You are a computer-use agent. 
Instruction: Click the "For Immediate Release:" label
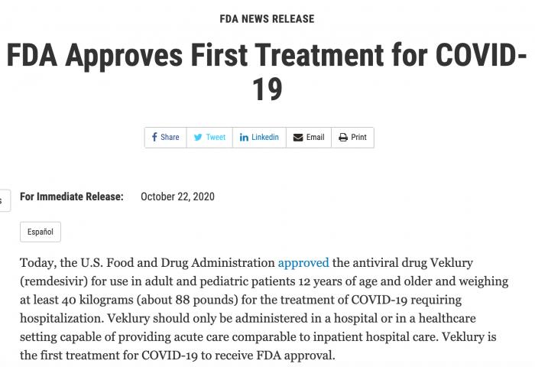coord(72,196)
